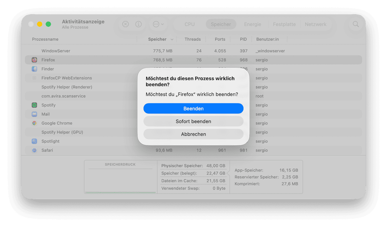Switch to the CPU tab
The width and height of the screenshot is (387, 227).
(x=189, y=24)
